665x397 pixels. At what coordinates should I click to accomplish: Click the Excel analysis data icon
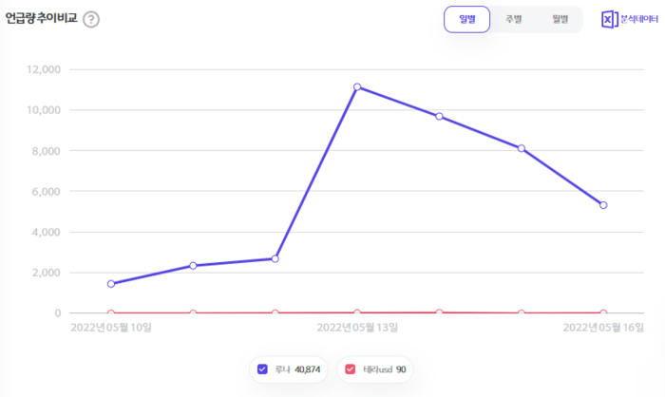pos(610,19)
